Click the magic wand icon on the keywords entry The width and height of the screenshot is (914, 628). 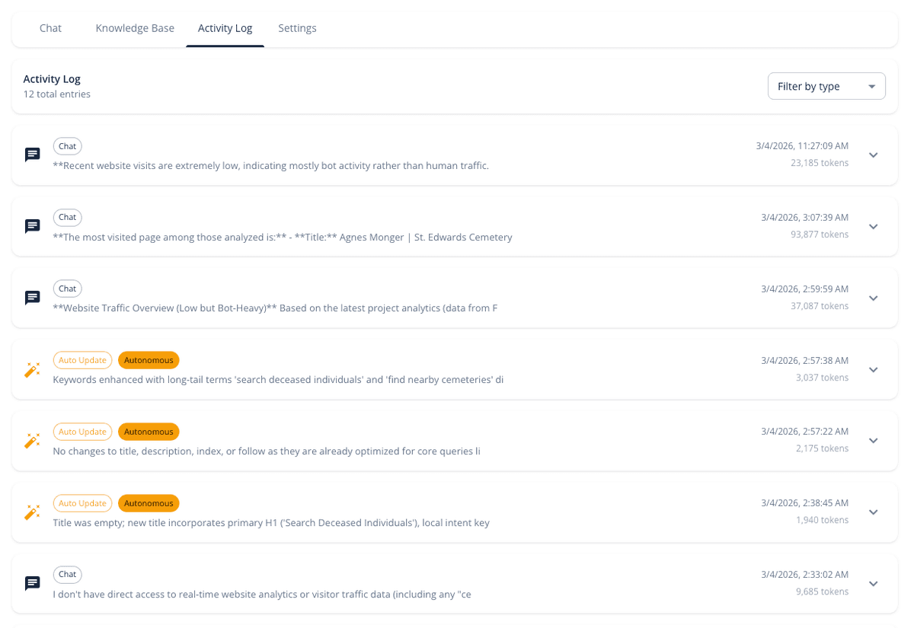[32, 369]
